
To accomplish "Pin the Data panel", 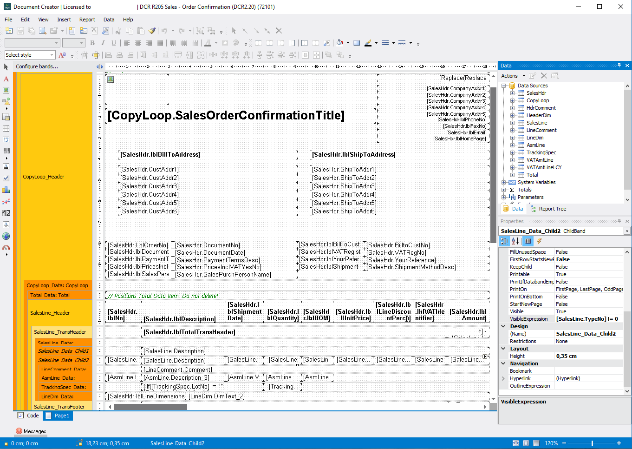I will click(x=619, y=66).
